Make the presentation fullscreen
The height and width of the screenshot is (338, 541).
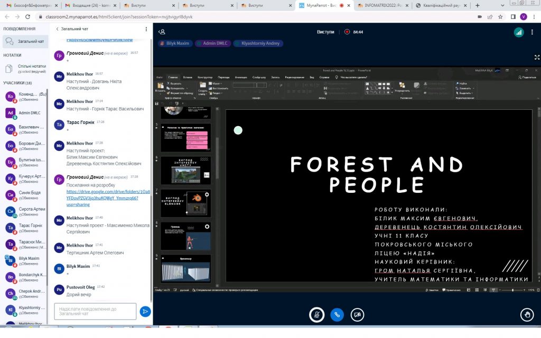coord(537,57)
